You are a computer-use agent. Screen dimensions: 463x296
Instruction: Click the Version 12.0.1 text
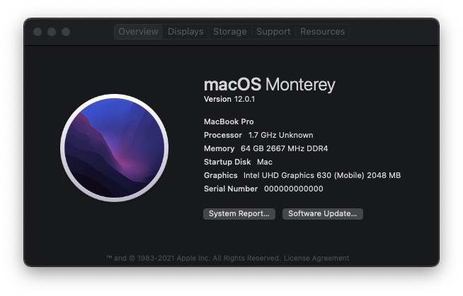[x=229, y=100]
